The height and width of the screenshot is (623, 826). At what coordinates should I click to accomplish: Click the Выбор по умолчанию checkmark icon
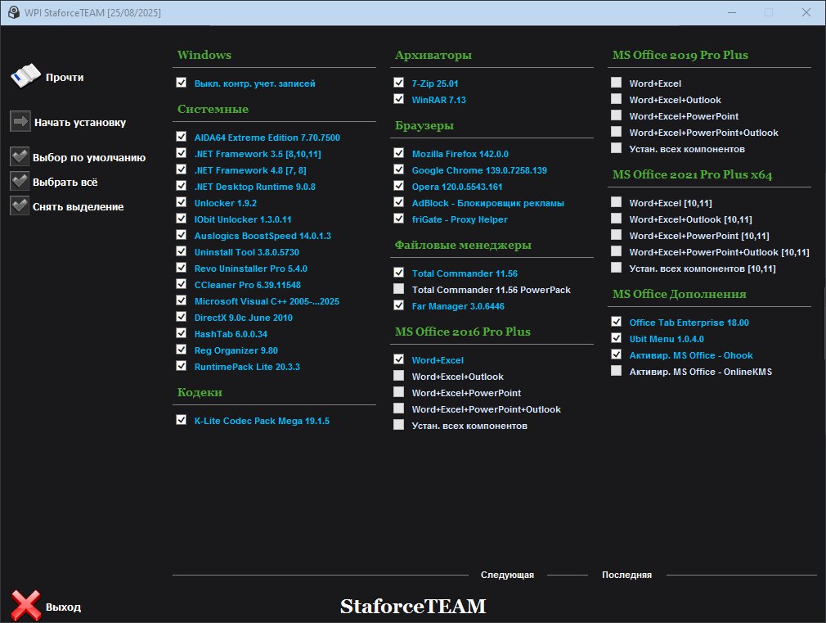click(x=20, y=156)
